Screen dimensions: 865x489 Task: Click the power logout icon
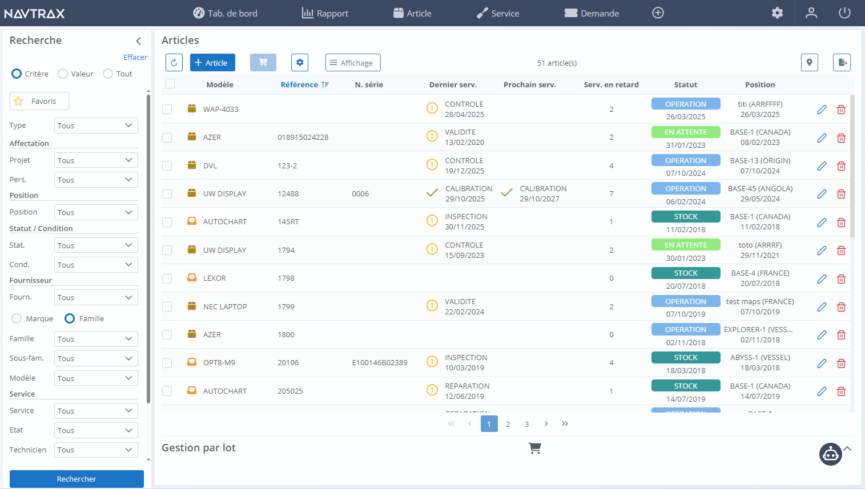click(x=844, y=12)
